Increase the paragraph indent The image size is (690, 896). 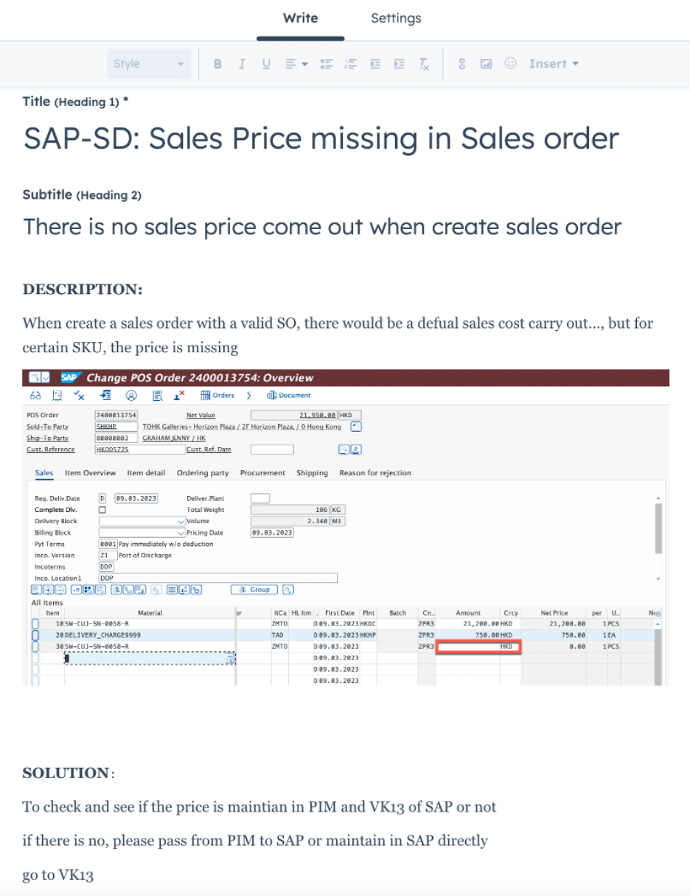coord(400,64)
